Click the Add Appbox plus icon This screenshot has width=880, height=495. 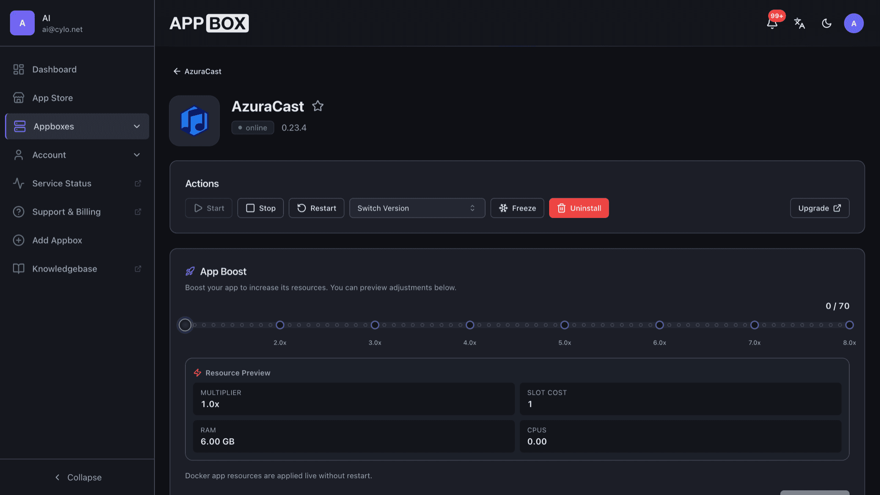point(18,240)
